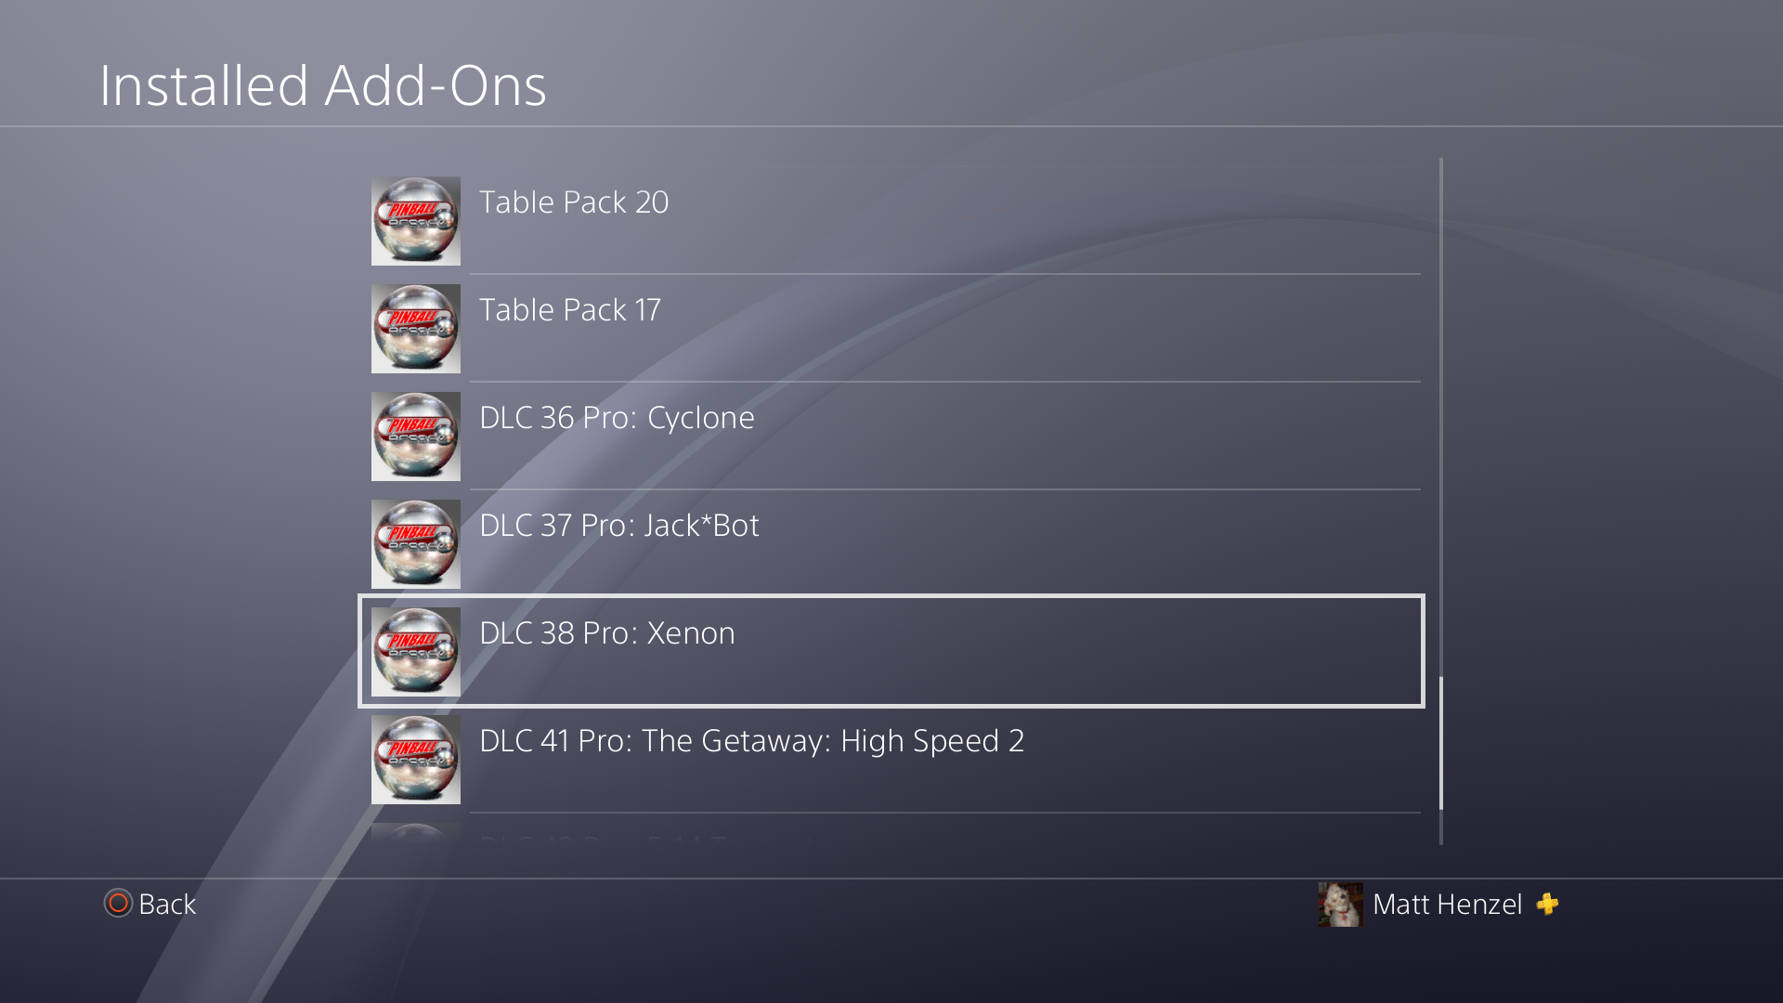1783x1003 pixels.
Task: Click the Xenon add-on pinball icon
Action: tap(416, 652)
